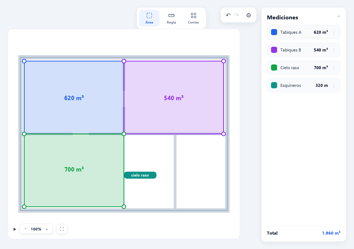Image resolution: width=354 pixels, height=249 pixels.
Task: Select the Área measurement tool
Action: 149,18
